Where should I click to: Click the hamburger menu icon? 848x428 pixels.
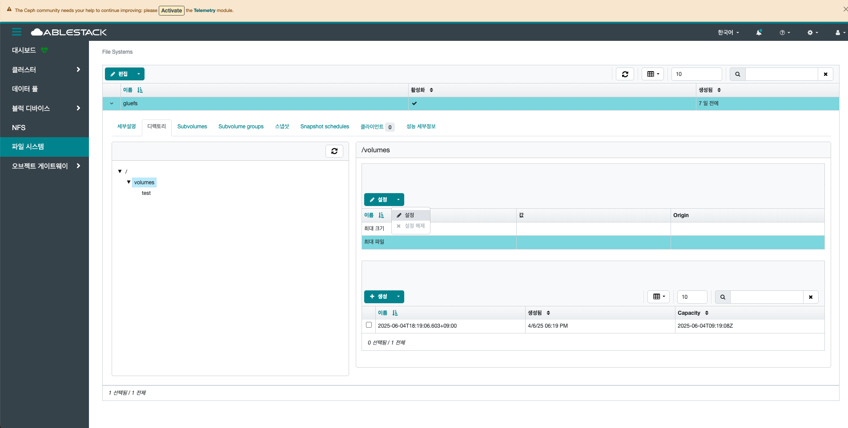pos(16,32)
